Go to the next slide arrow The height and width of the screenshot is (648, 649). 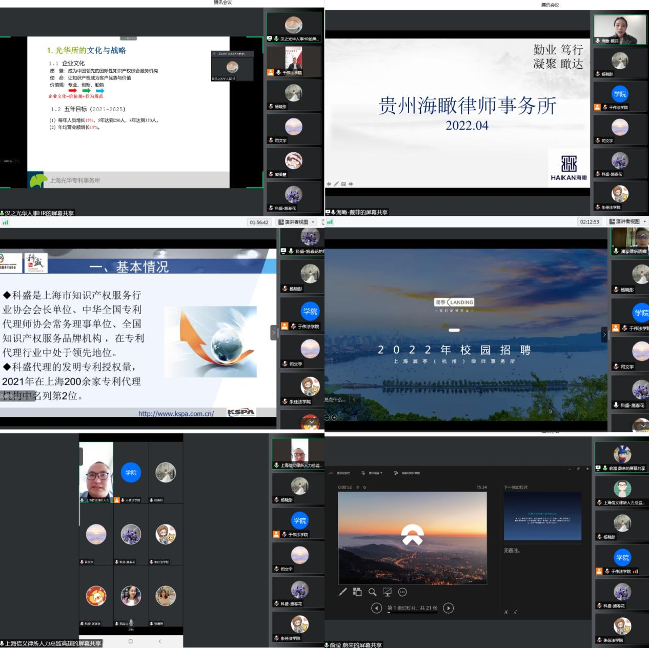448,608
